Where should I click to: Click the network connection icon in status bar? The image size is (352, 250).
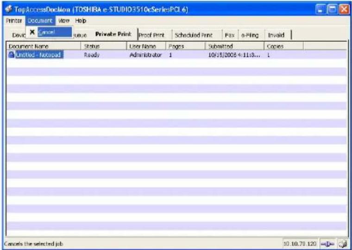click(327, 244)
